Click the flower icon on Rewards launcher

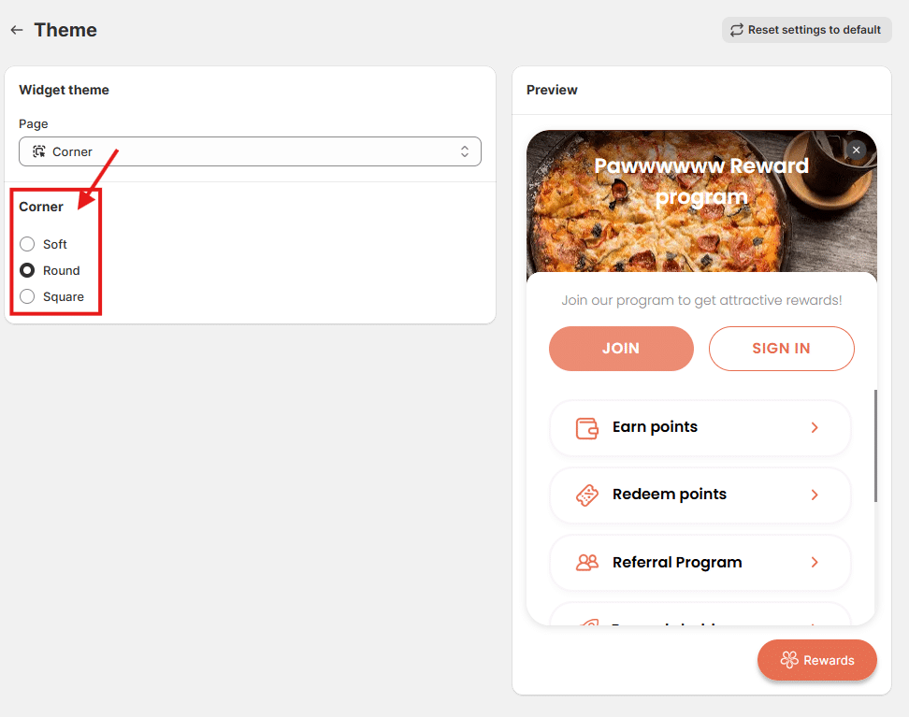788,660
